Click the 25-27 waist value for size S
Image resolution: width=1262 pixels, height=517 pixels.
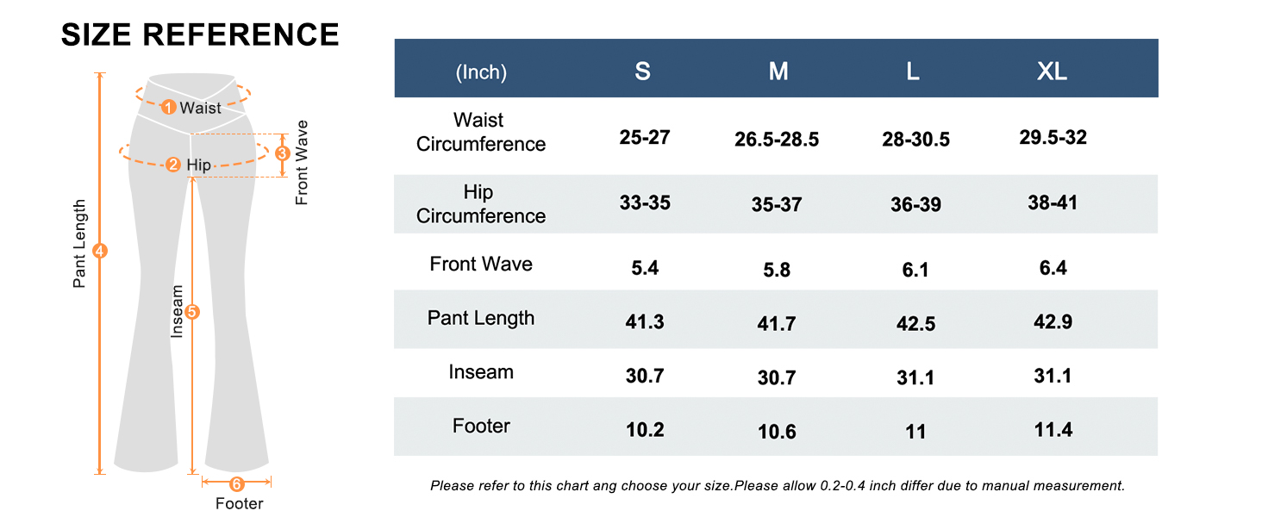click(x=645, y=136)
